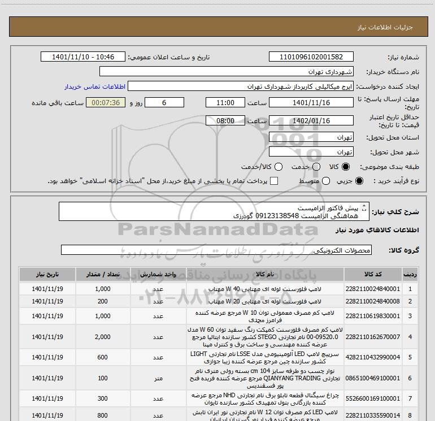Click the جزئیات اطلاعات نیاز page header
Screen dimensions: 435x421
[385, 27]
